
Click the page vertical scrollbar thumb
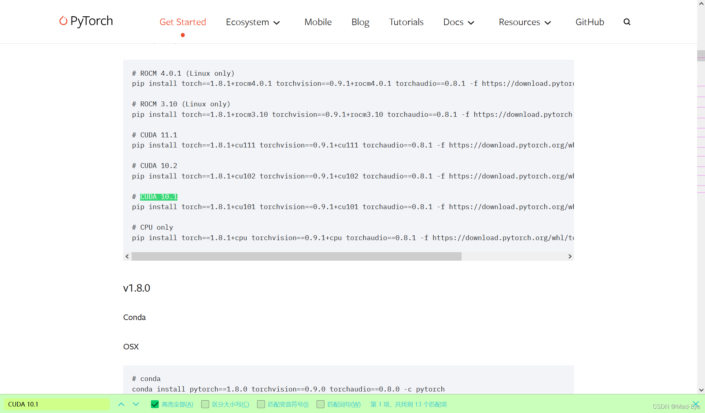(701, 55)
